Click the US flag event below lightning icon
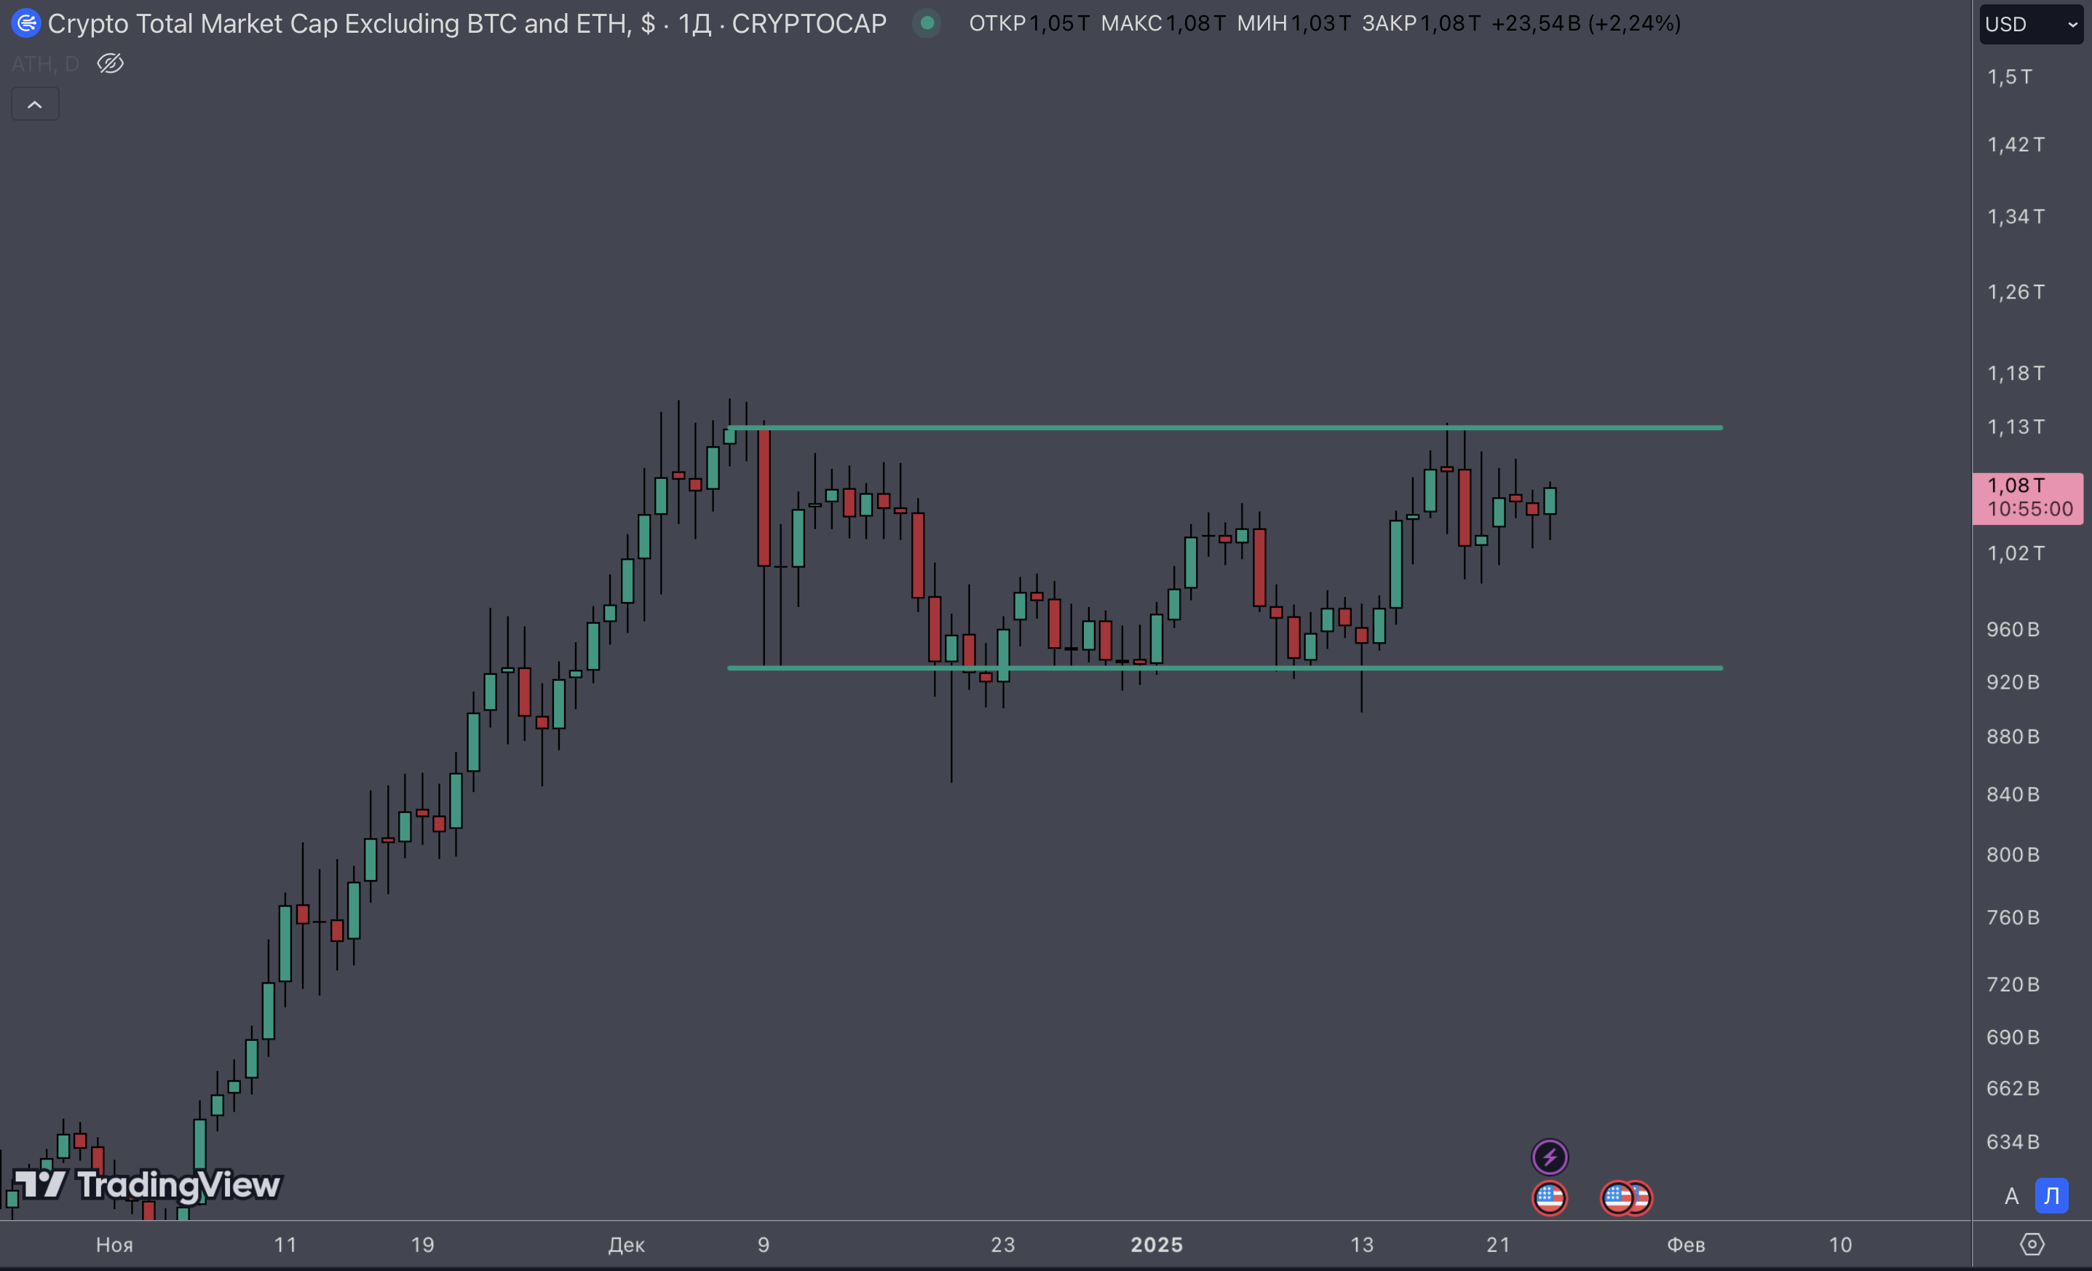The width and height of the screenshot is (2092, 1271). click(1550, 1198)
